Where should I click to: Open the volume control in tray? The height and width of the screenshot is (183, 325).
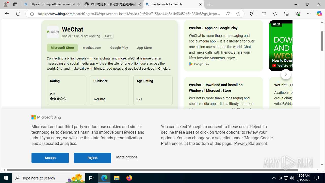point(292,178)
